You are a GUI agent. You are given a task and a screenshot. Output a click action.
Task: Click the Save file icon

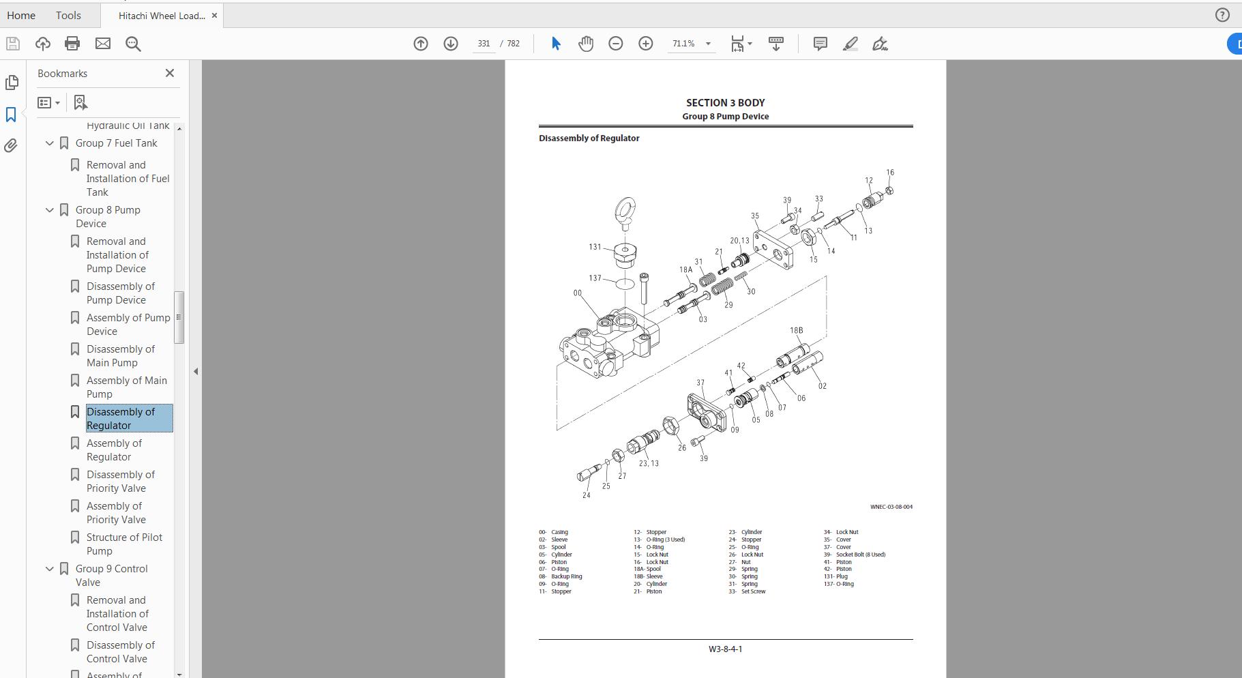click(x=13, y=44)
